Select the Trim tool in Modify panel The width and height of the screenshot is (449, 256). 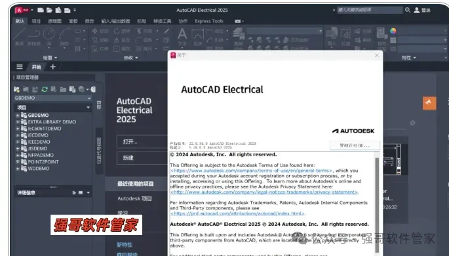click(144, 31)
